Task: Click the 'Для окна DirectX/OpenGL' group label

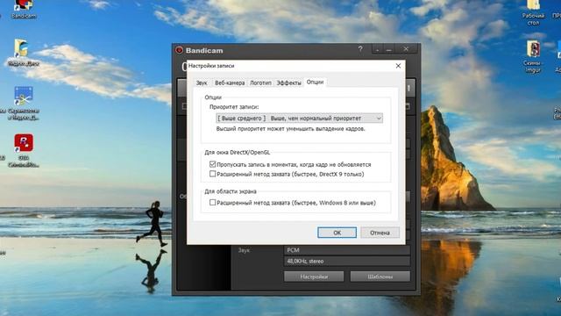Action: (238, 152)
